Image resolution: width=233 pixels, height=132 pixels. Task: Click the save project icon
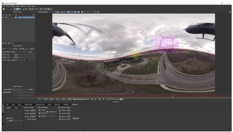4,9
